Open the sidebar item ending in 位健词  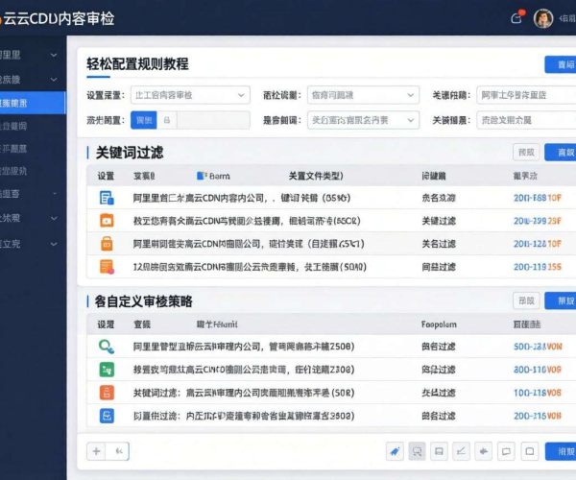click(x=14, y=126)
